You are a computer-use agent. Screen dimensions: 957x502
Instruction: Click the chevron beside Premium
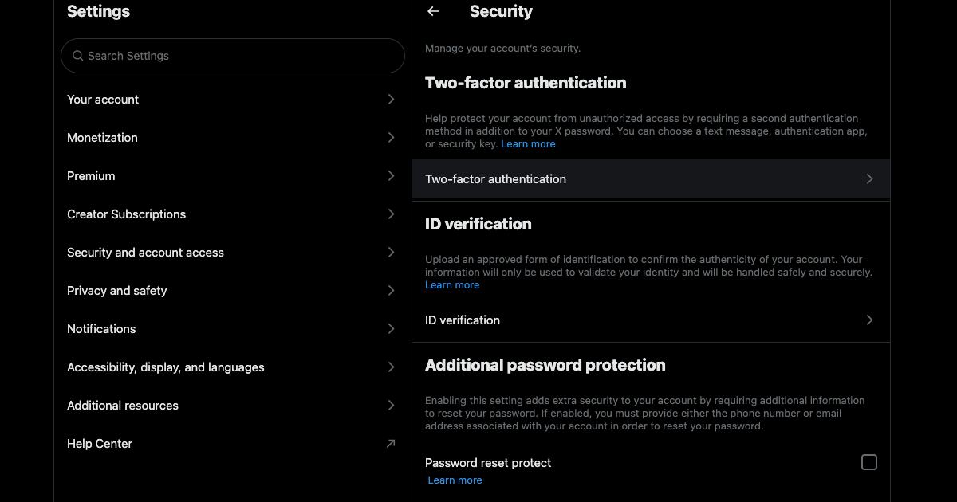[x=391, y=176]
